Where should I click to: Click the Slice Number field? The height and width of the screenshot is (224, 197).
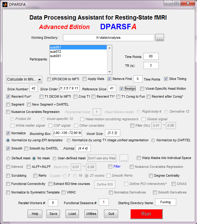tap(34, 89)
